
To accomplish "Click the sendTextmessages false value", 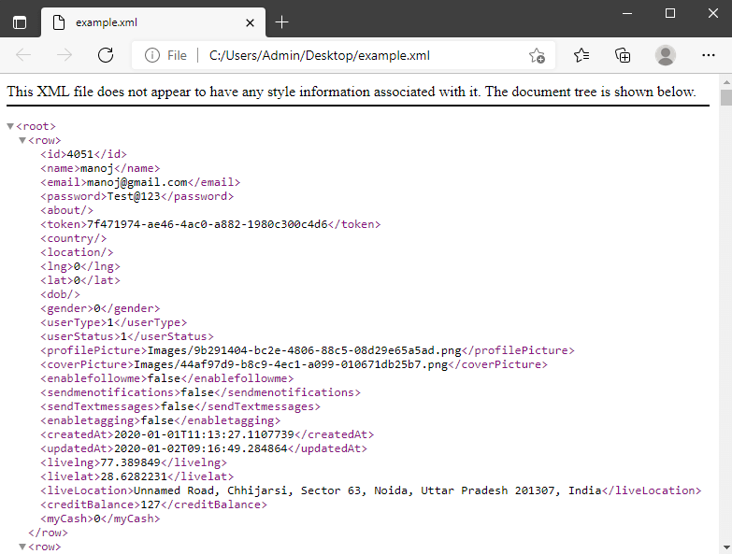I will point(178,406).
